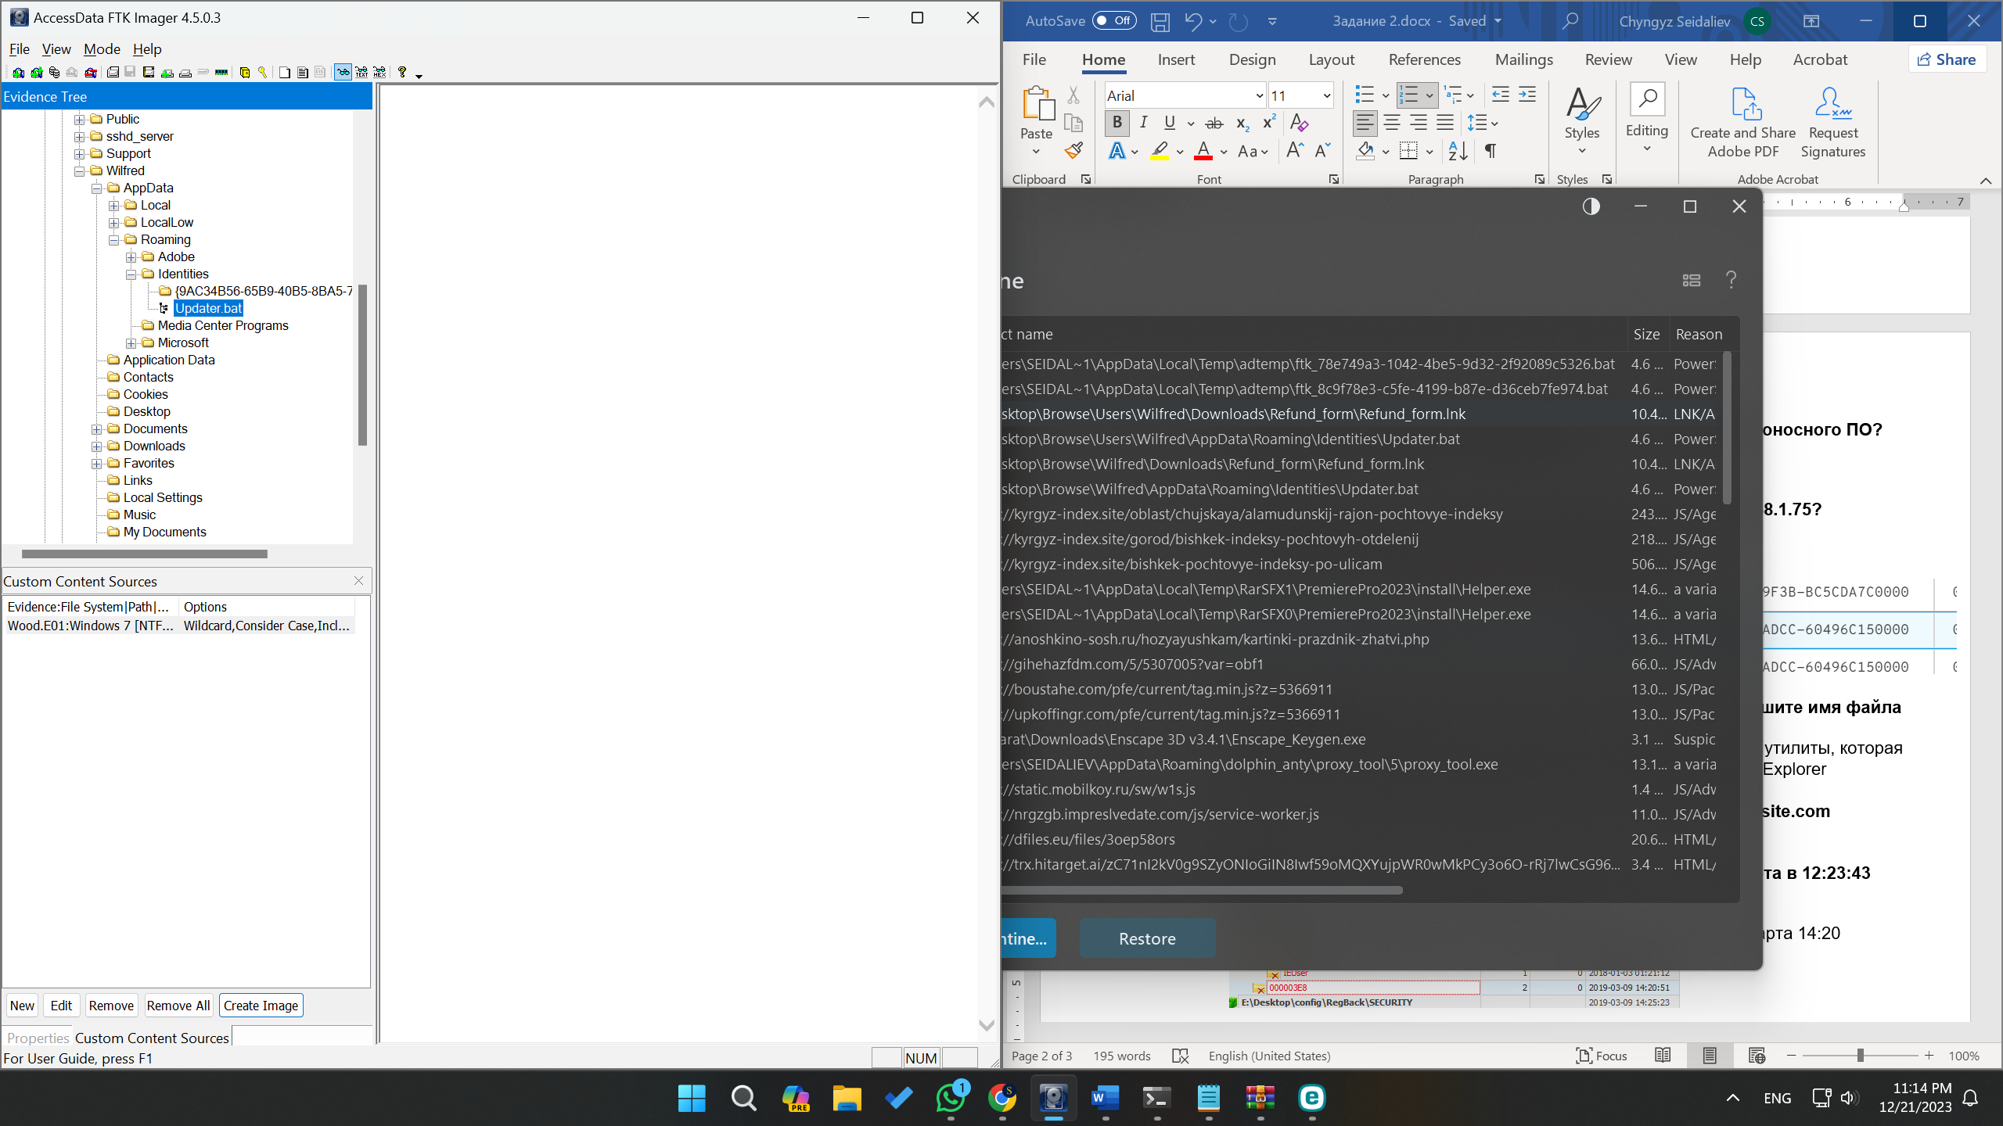Click Add All Attached Devices icon in FTK
The height and width of the screenshot is (1126, 2003).
tap(36, 73)
